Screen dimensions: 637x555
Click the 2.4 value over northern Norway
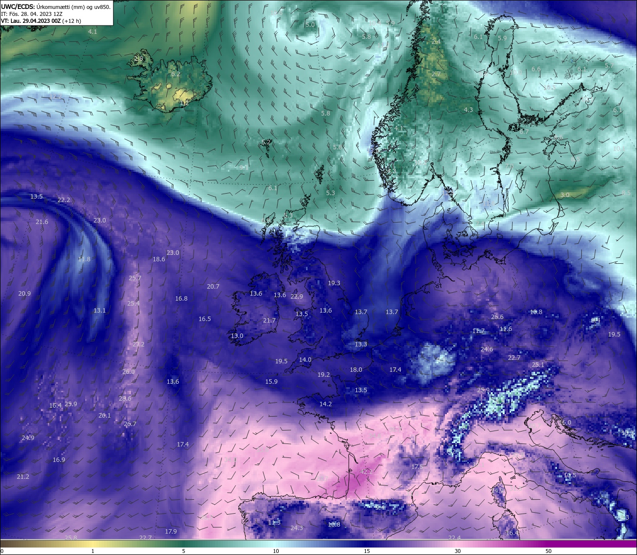436,42
